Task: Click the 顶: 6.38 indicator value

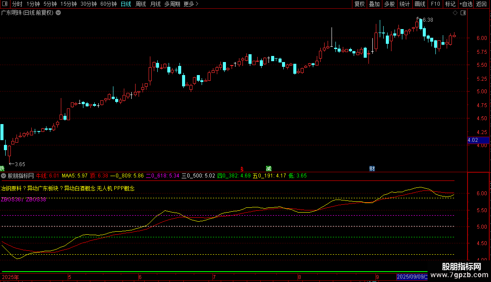Action: pyautogui.click(x=99, y=176)
